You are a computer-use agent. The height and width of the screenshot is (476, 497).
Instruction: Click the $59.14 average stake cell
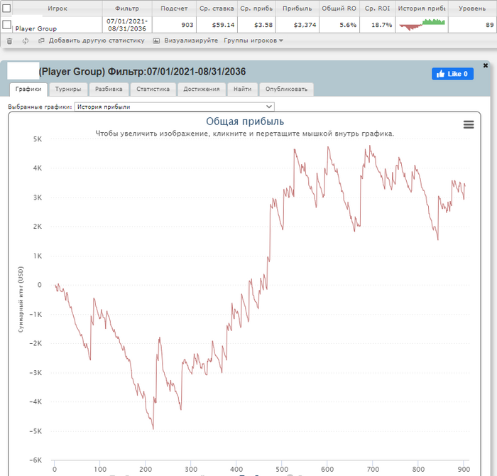coord(217,25)
